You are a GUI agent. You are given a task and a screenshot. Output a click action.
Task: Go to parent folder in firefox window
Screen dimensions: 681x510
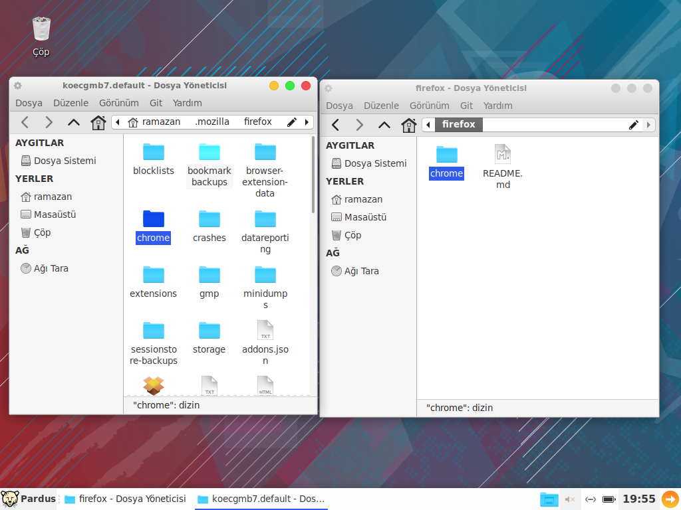[384, 125]
